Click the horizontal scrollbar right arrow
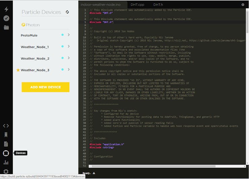This screenshot has width=249, height=179. point(244,166)
